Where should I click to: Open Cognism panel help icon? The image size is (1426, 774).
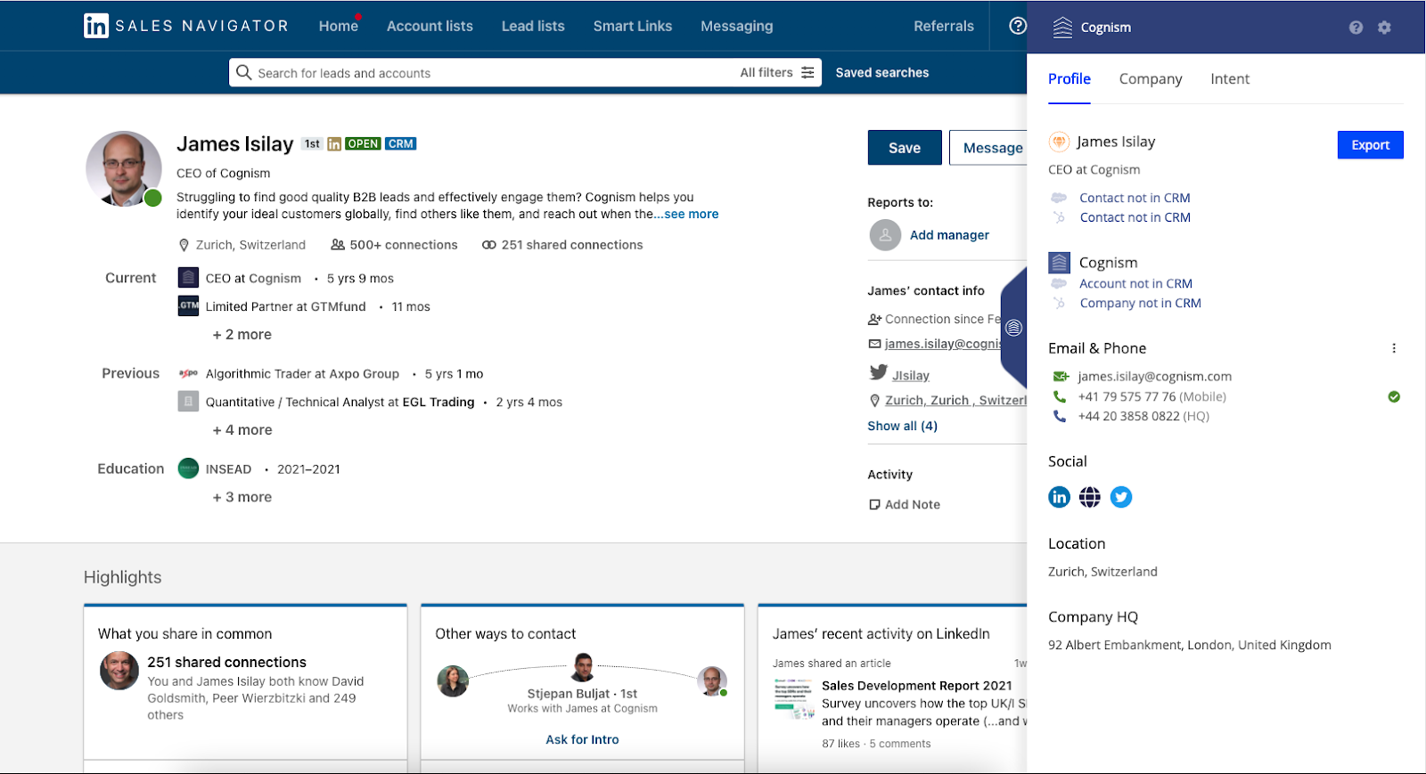click(1356, 28)
